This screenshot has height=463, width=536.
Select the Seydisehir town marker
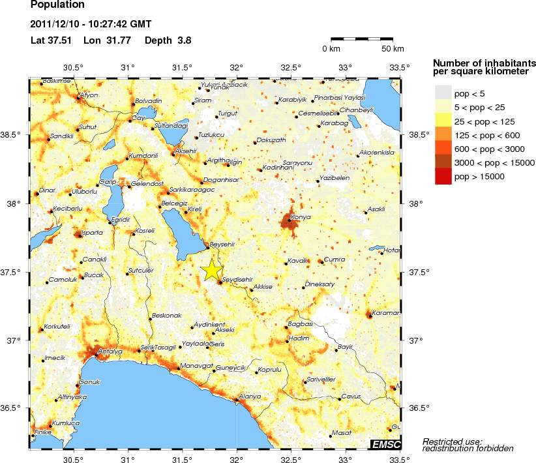click(220, 282)
